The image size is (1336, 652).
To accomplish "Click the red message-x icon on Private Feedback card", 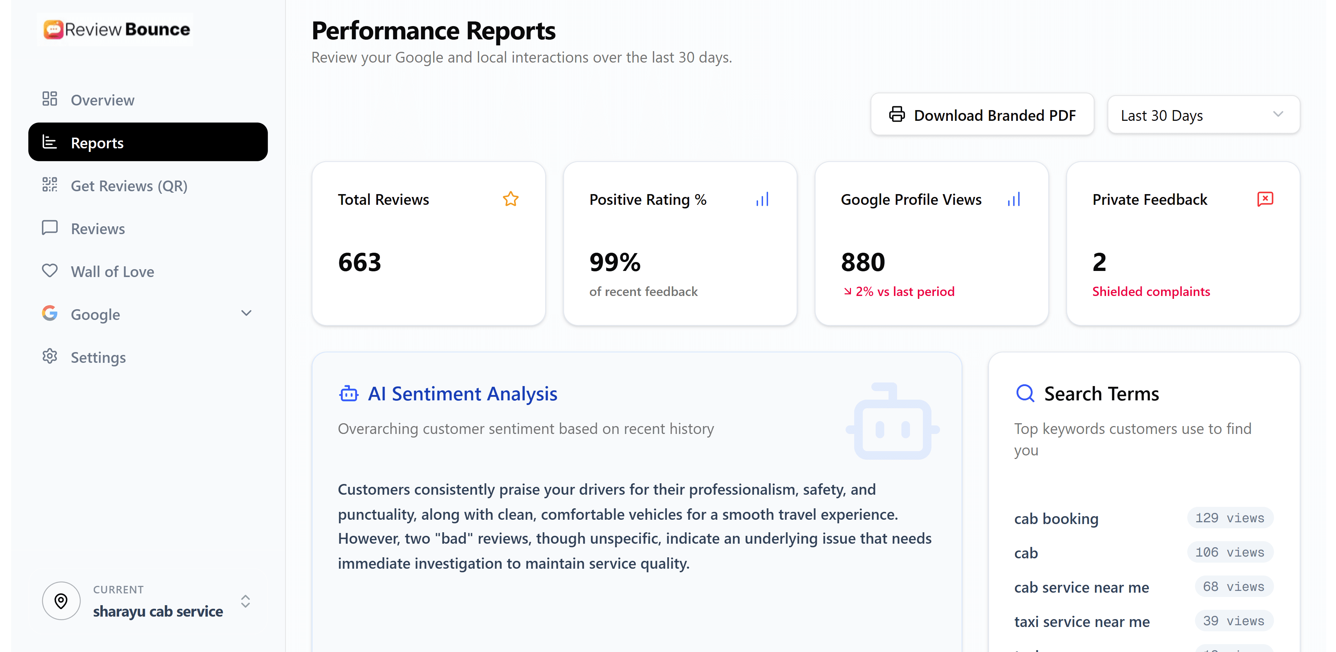I will point(1266,199).
